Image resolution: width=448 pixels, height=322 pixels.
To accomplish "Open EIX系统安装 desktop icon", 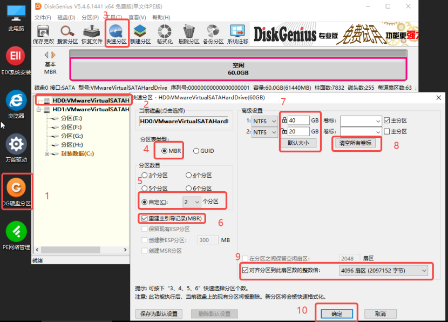I will click(x=16, y=61).
